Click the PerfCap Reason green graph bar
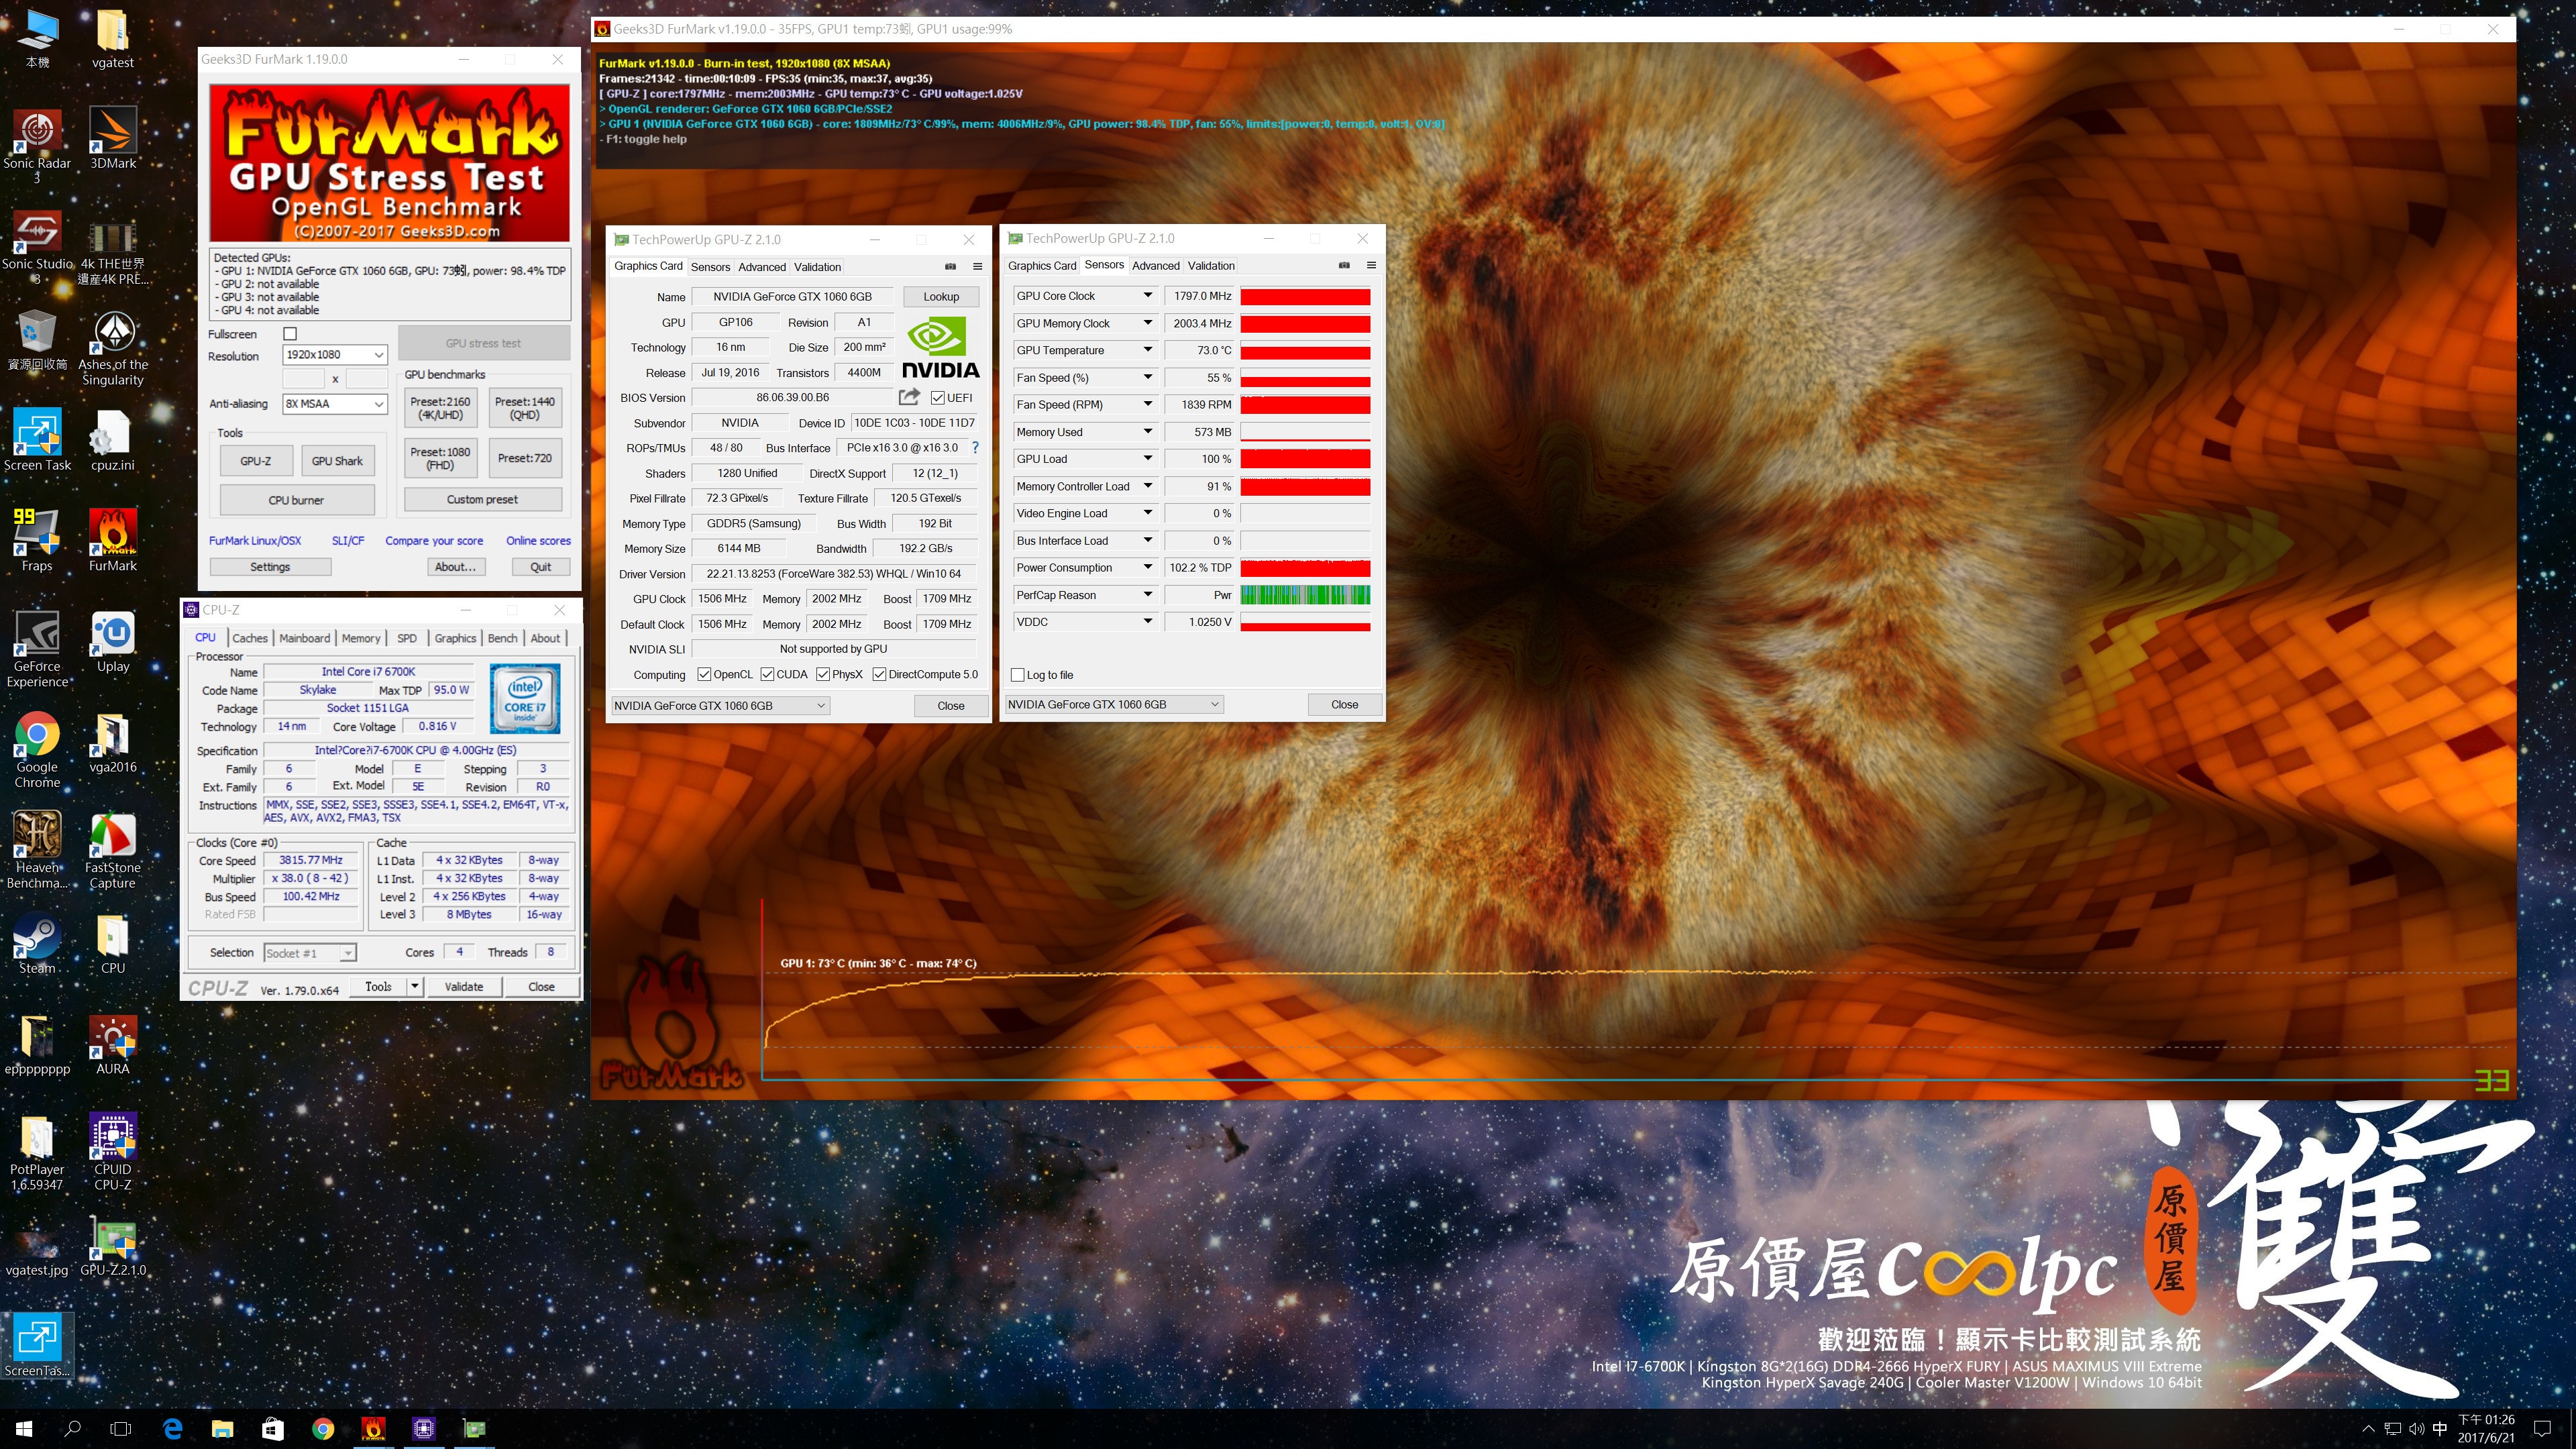Viewport: 2576px width, 1449px height. [1305, 595]
